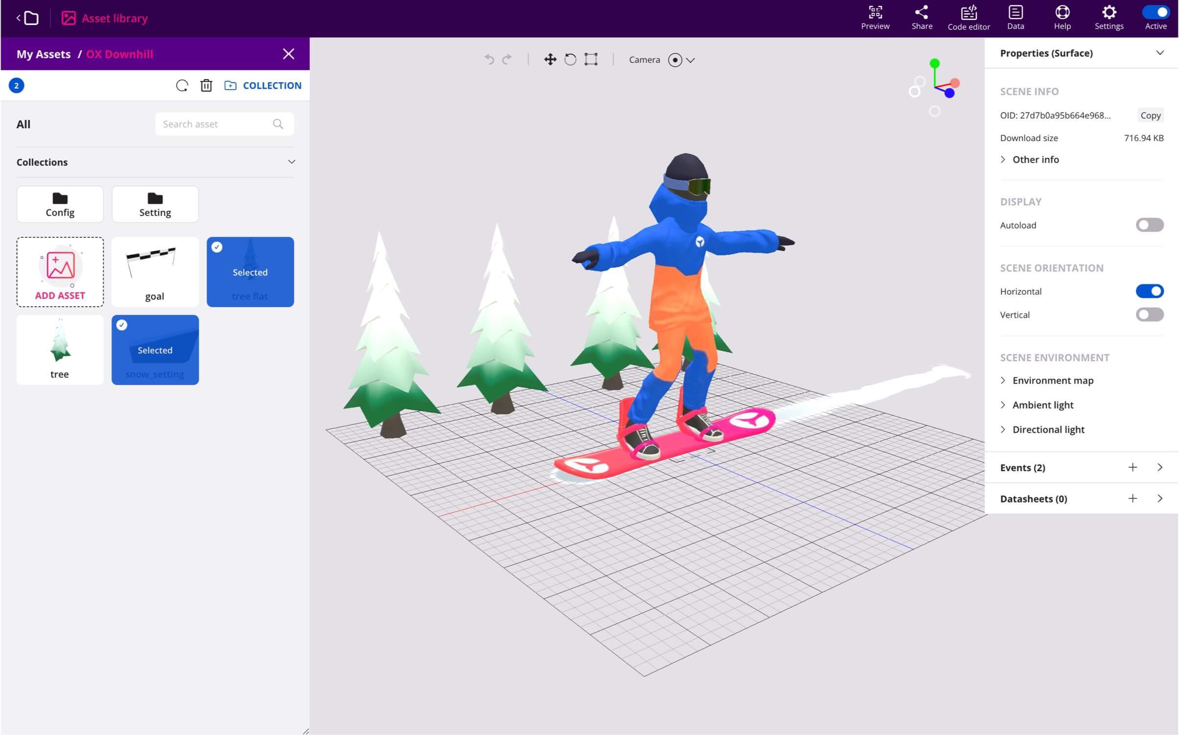Click the Camera mode circle icon
The width and height of the screenshot is (1179, 735).
675,60
